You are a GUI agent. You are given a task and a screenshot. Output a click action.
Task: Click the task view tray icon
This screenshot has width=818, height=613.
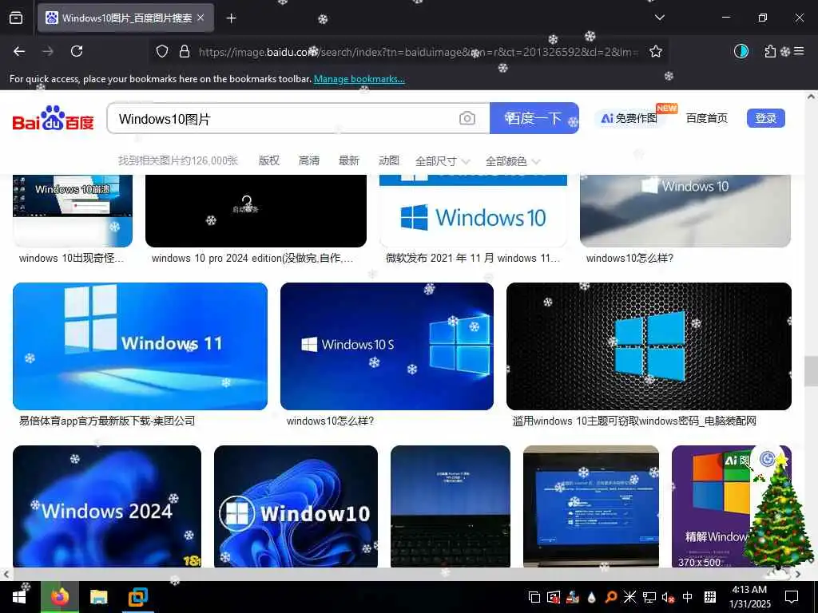click(x=534, y=597)
